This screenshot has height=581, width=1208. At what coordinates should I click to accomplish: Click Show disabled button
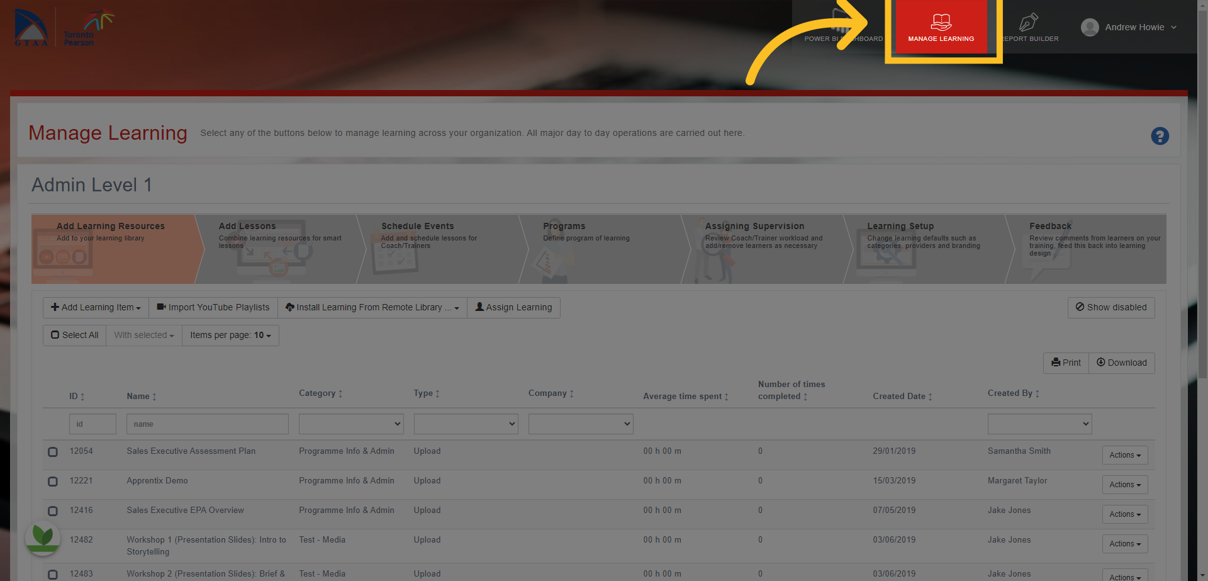coord(1111,307)
